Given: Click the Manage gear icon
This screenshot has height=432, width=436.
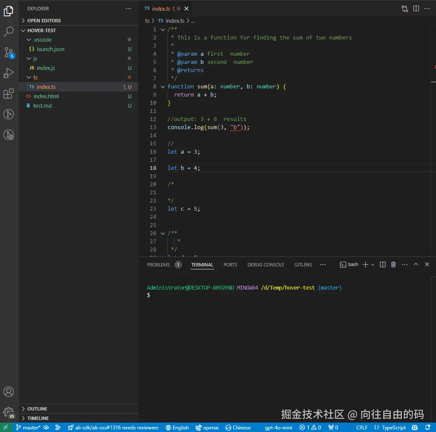Looking at the screenshot, I should pos(9,412).
